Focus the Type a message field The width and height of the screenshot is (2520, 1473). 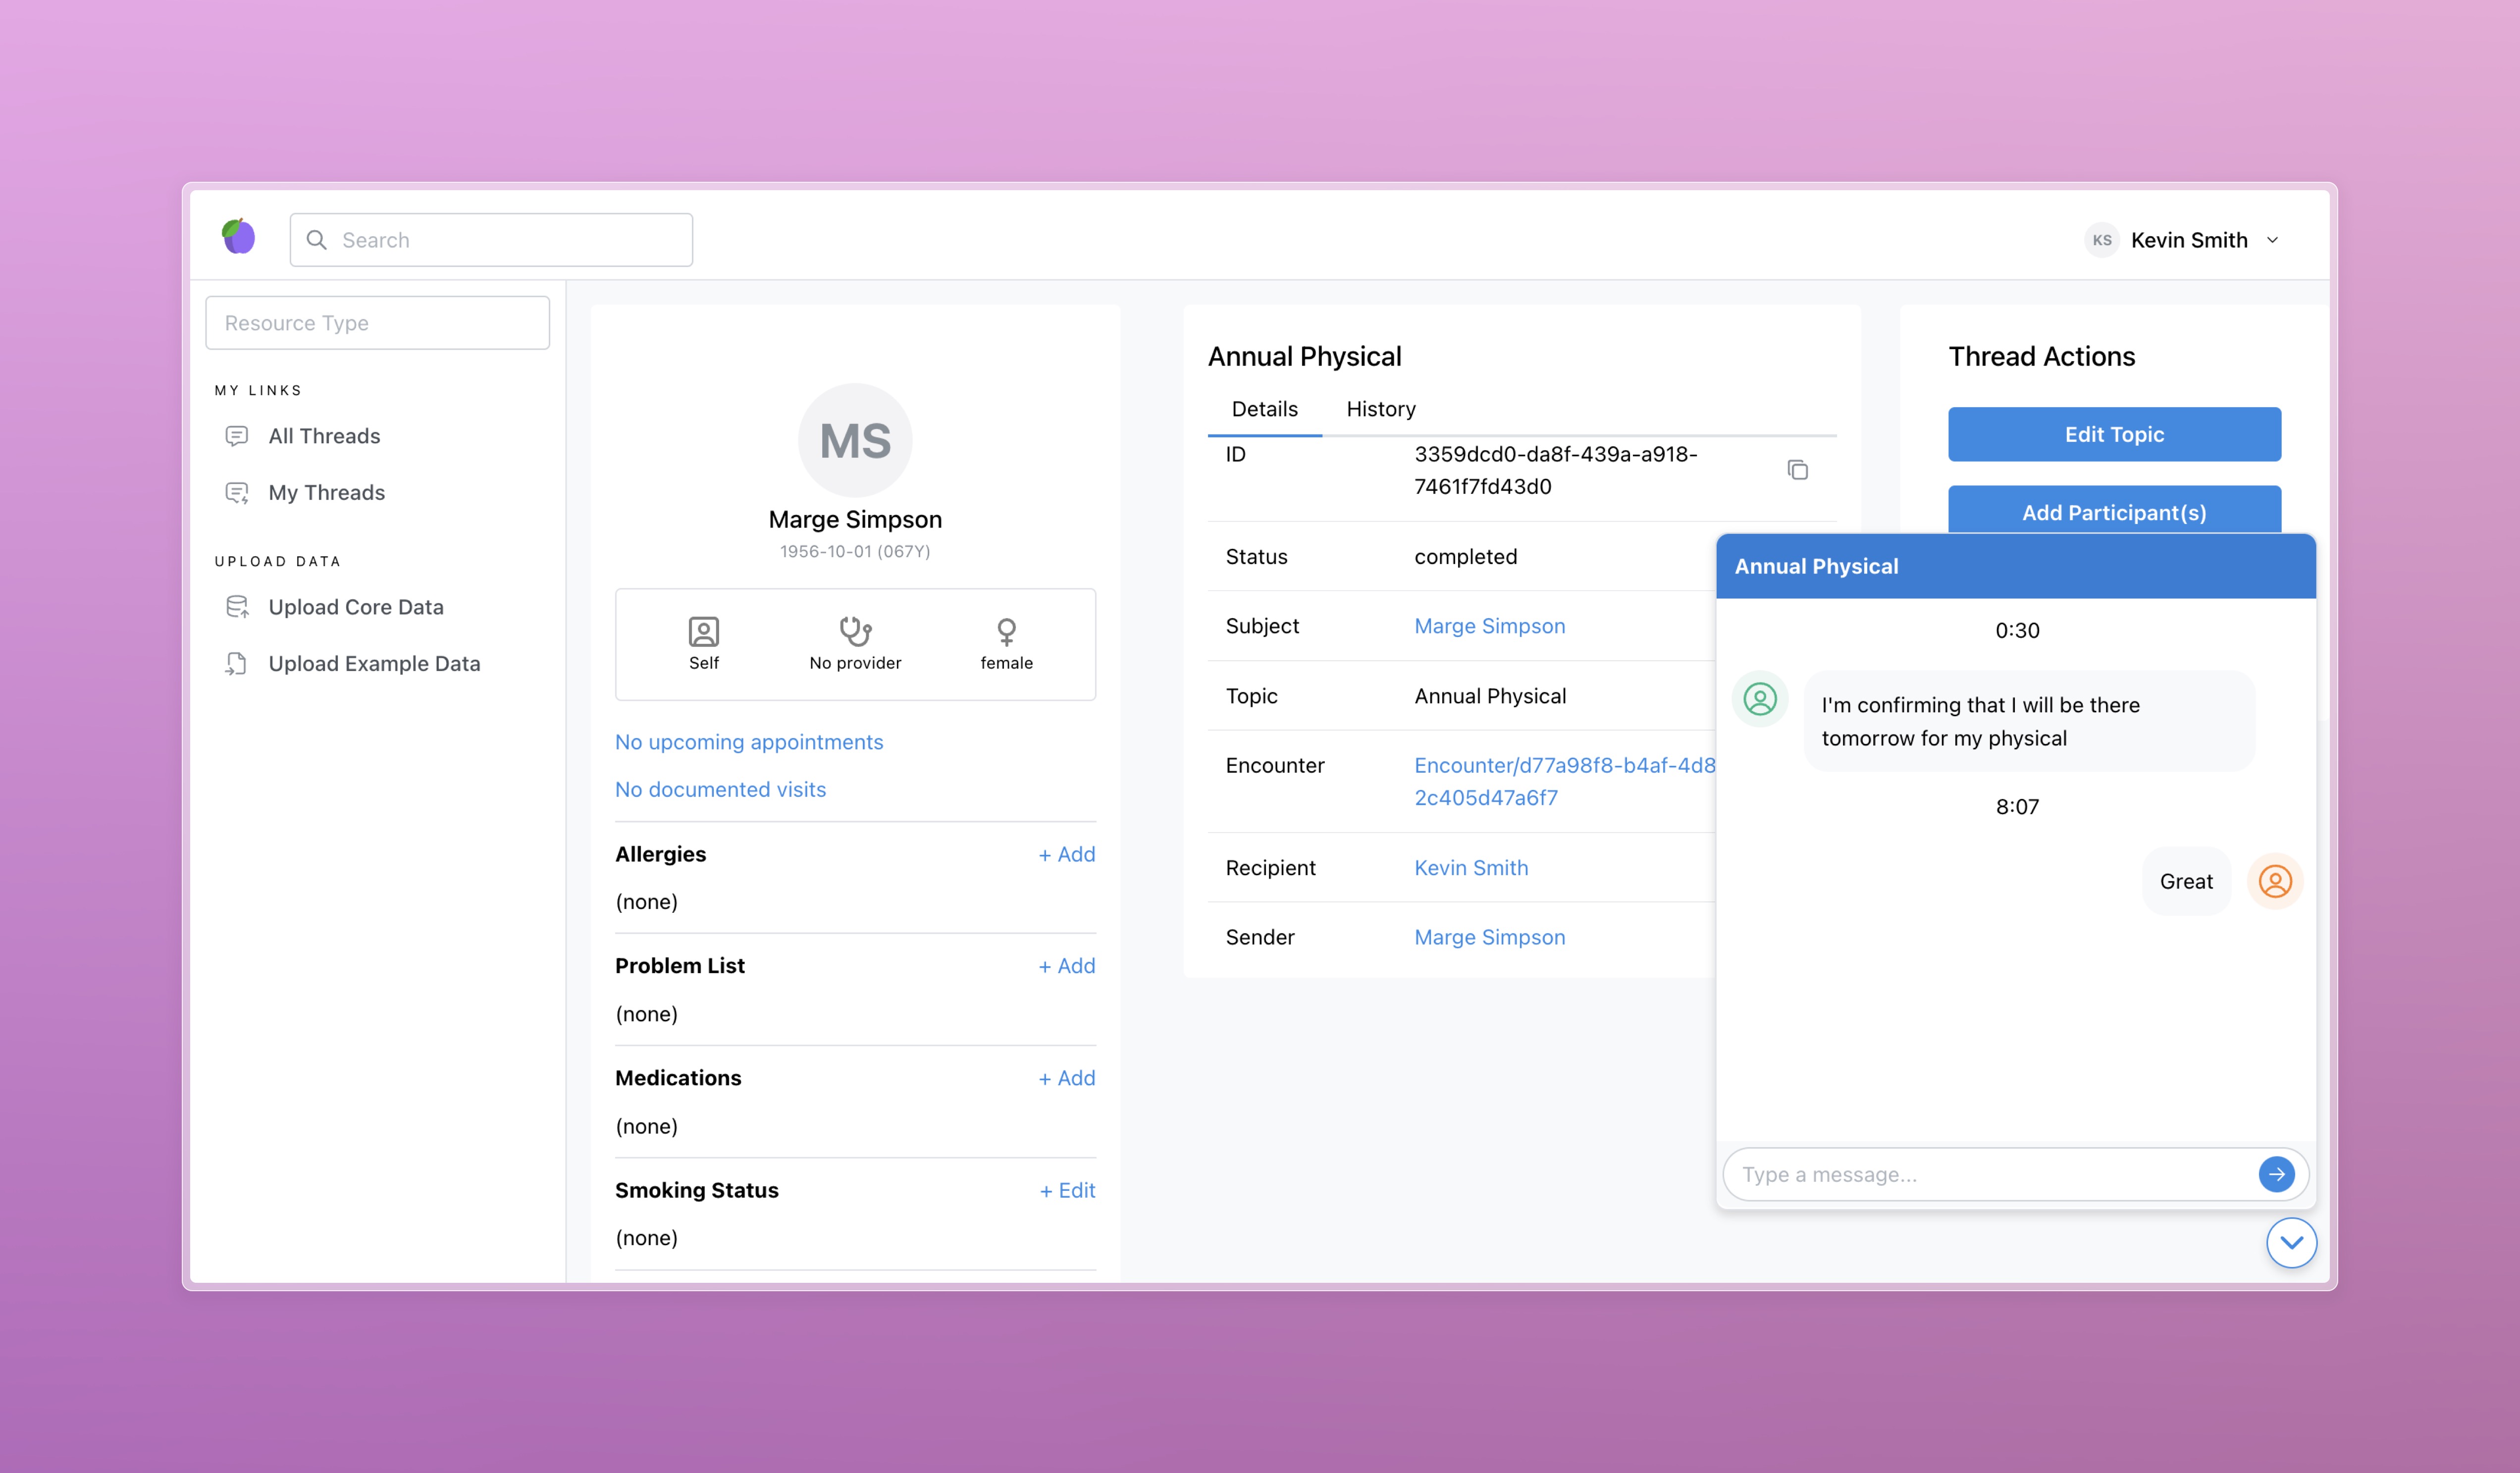[x=1990, y=1174]
